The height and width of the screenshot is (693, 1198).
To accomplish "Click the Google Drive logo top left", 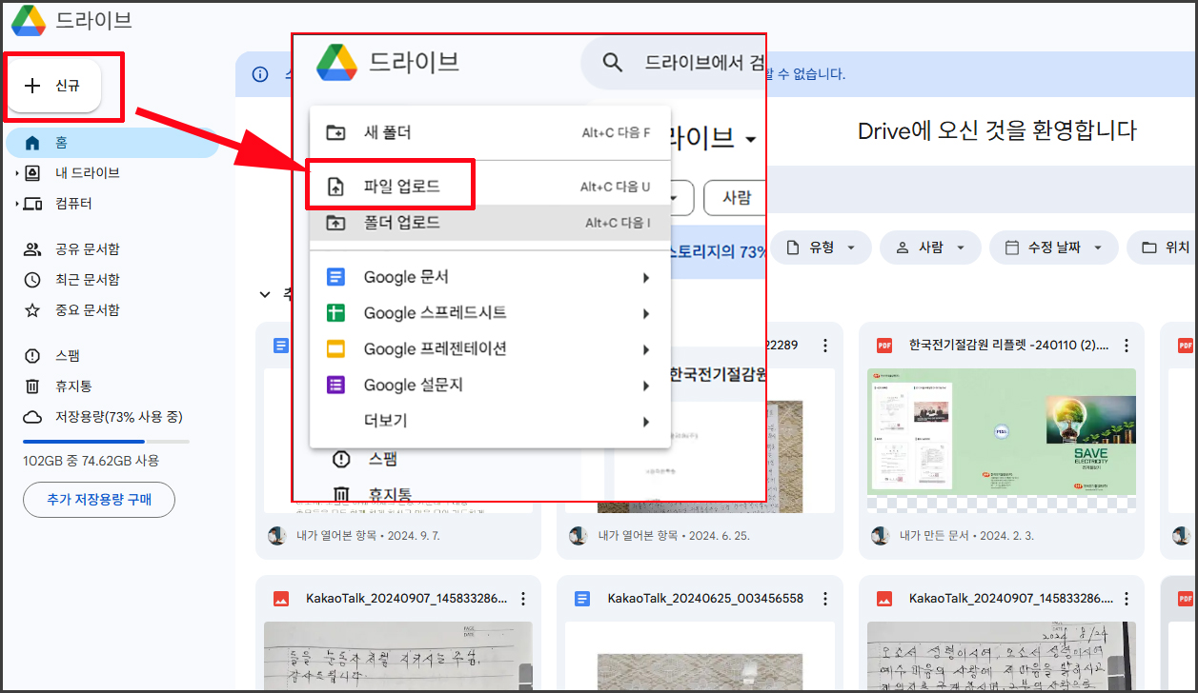I will point(29,20).
